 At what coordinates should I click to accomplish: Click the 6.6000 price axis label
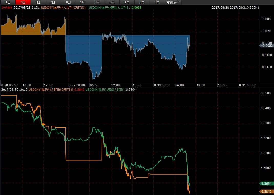[266, 168]
